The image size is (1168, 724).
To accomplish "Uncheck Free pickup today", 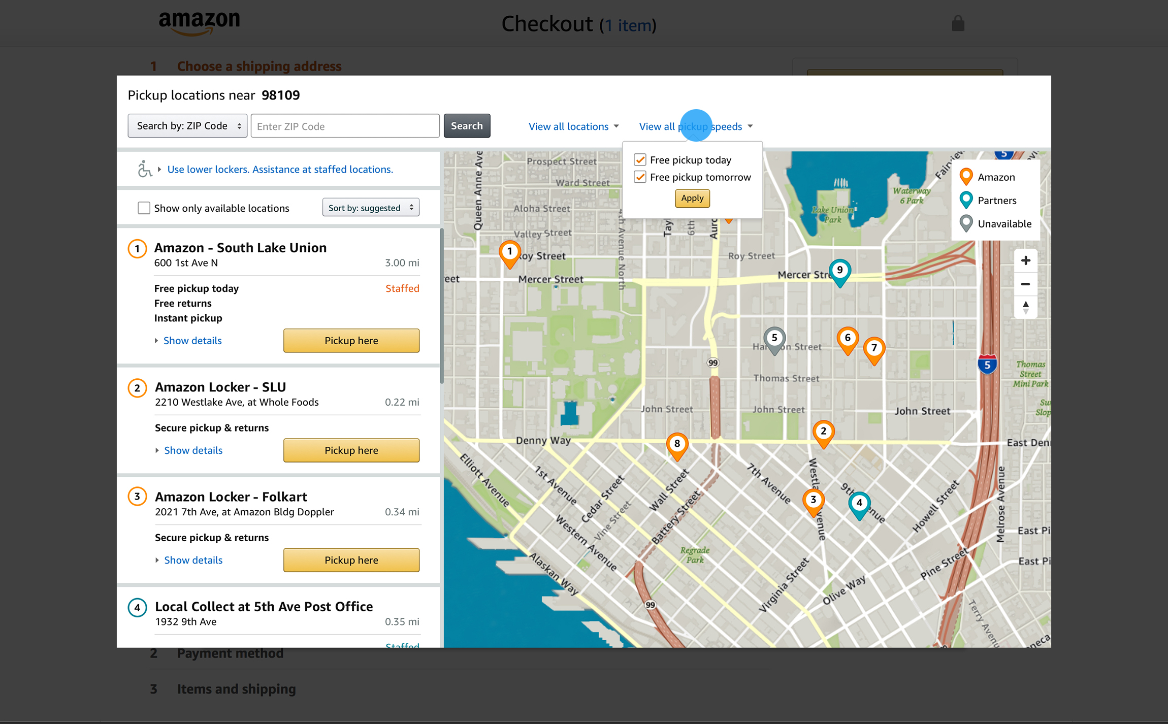I will click(x=640, y=160).
